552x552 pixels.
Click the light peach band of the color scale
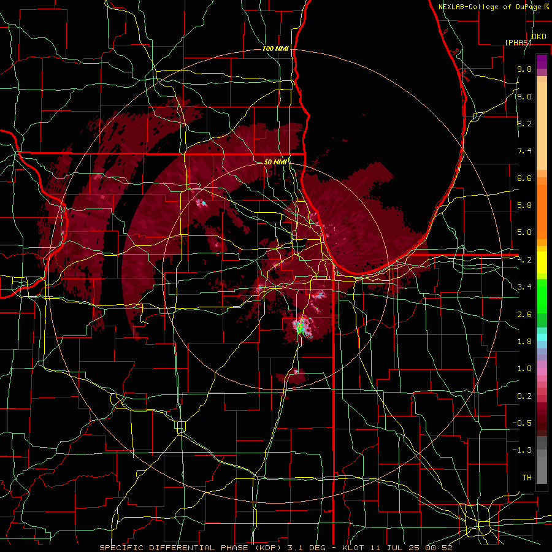(x=542, y=126)
